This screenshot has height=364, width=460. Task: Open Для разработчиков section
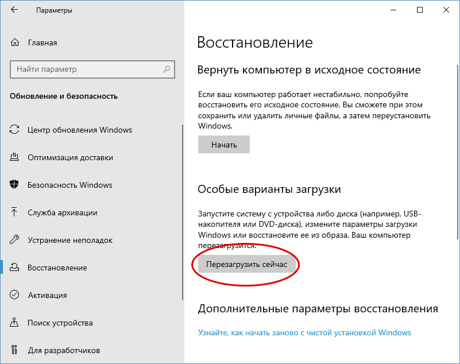(x=64, y=350)
